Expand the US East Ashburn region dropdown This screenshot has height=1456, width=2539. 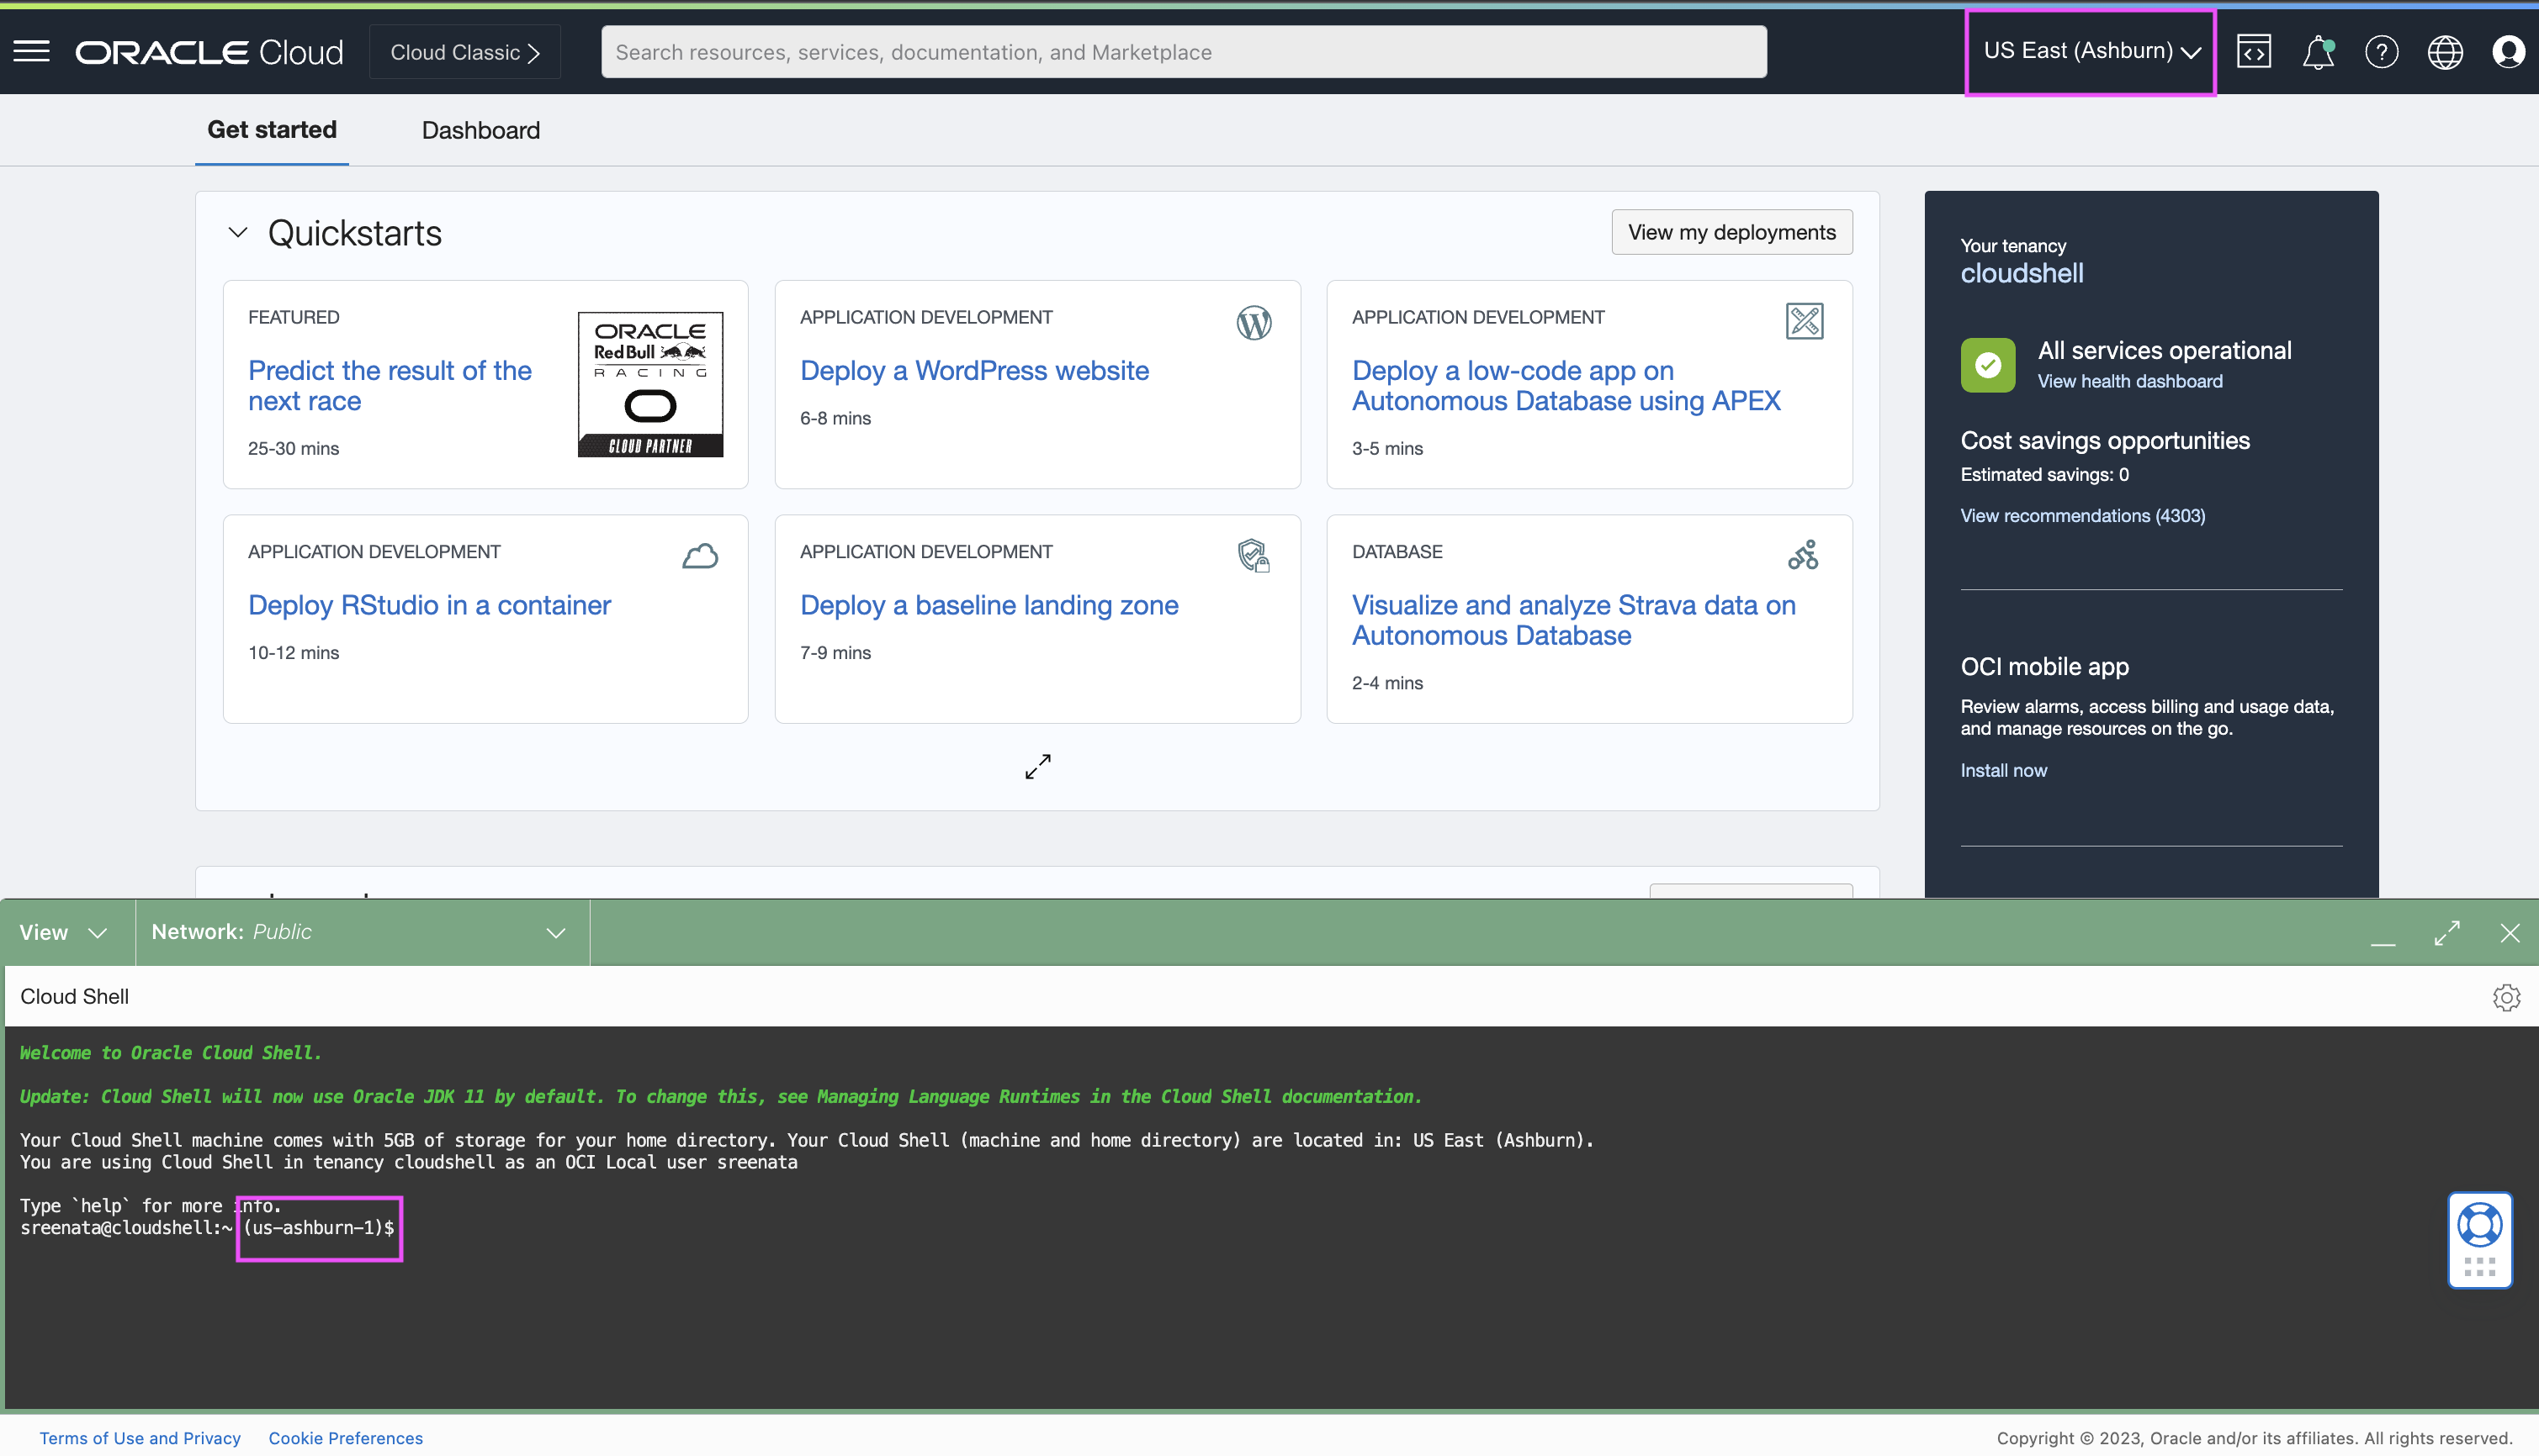point(2089,50)
